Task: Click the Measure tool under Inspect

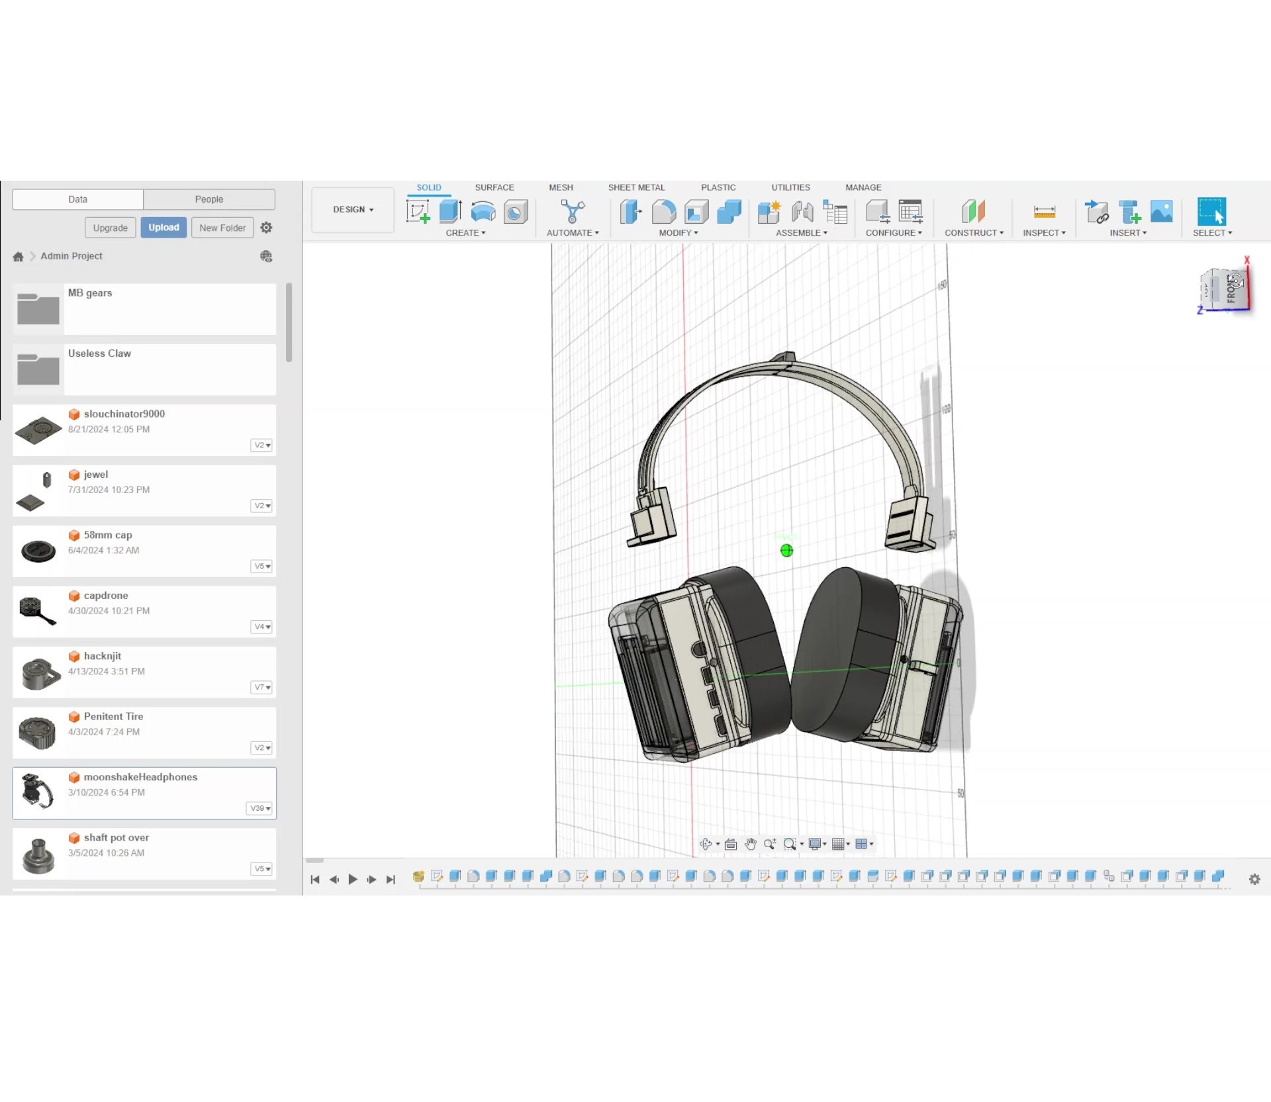Action: tap(1044, 212)
